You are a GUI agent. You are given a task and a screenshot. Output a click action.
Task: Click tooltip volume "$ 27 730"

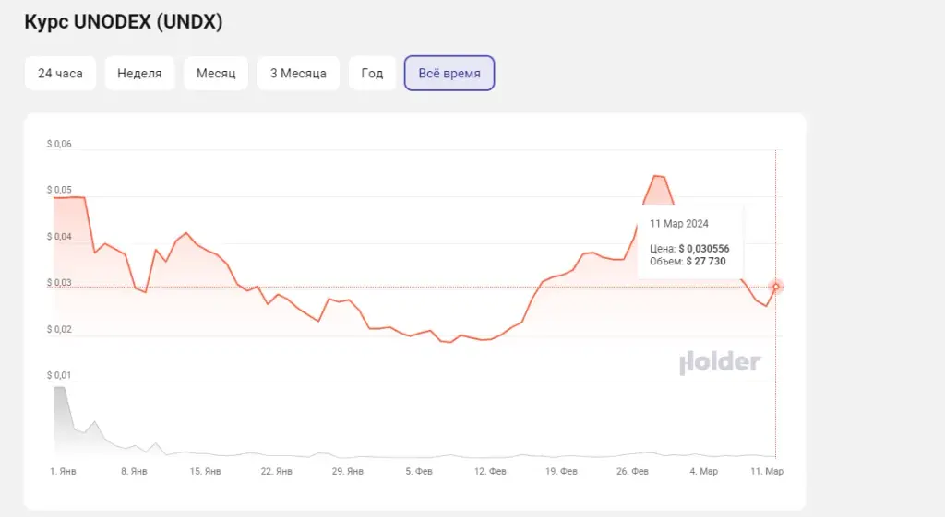(x=706, y=261)
